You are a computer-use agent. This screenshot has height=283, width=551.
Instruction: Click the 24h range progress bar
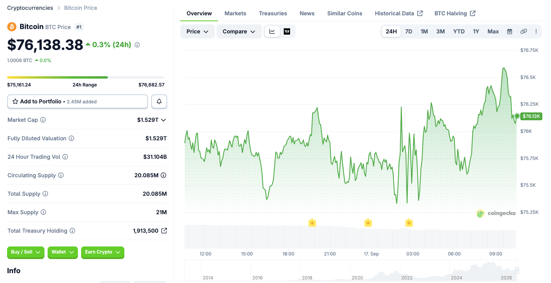[x=86, y=77]
